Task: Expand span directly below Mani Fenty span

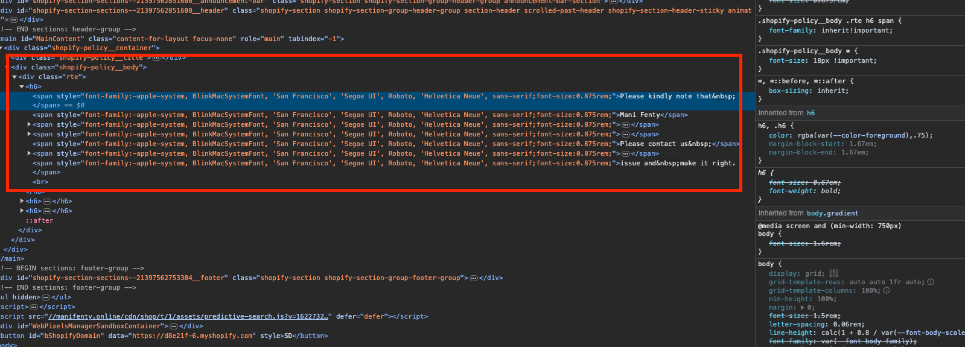Action: pos(30,125)
